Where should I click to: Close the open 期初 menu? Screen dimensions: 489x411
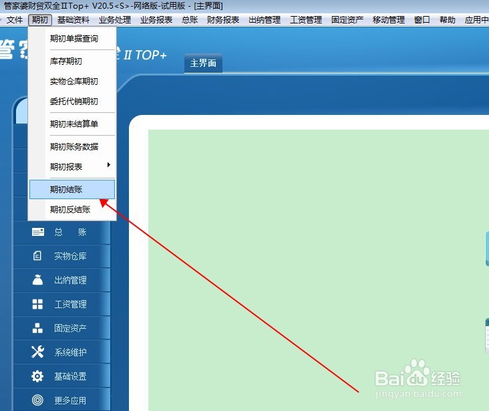(x=40, y=20)
